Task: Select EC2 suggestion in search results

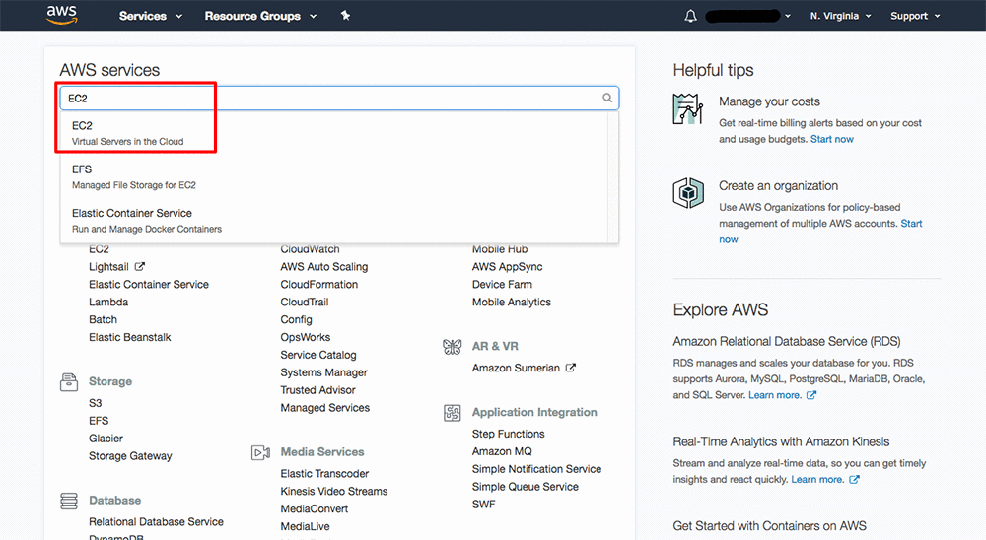Action: coord(334,133)
